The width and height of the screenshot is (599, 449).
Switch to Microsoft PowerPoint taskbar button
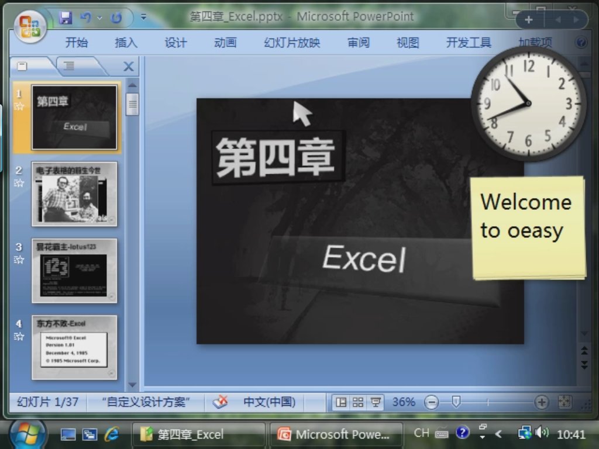336,434
